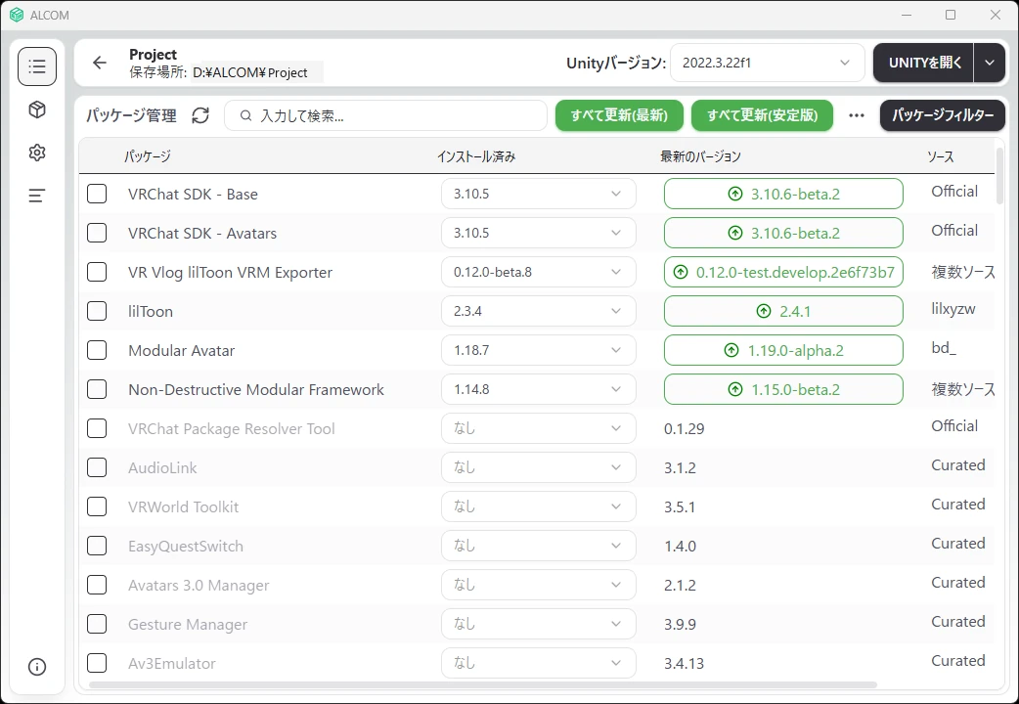Open version dropdown for VRChat Package Resolver Tool
The image size is (1019, 704).
point(538,428)
